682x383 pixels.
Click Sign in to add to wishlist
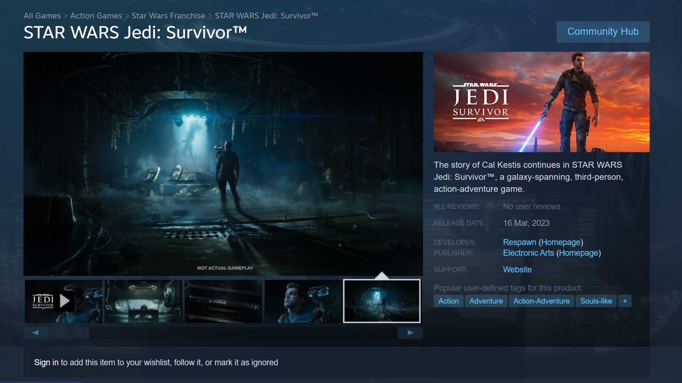coord(46,362)
